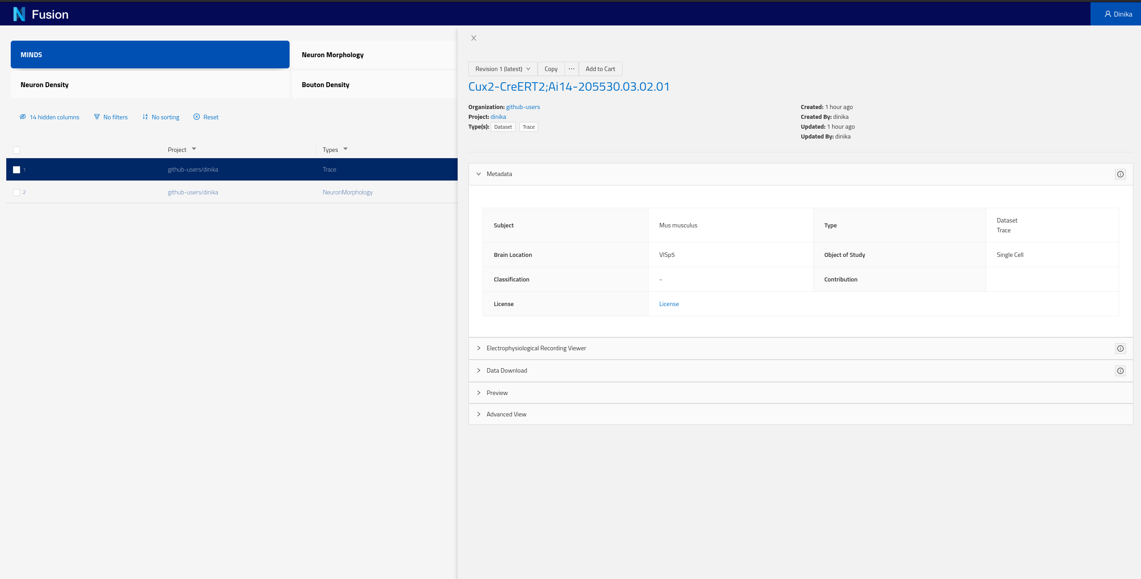The width and height of the screenshot is (1141, 579).
Task: Click the Trace type cell
Action: [x=329, y=169]
